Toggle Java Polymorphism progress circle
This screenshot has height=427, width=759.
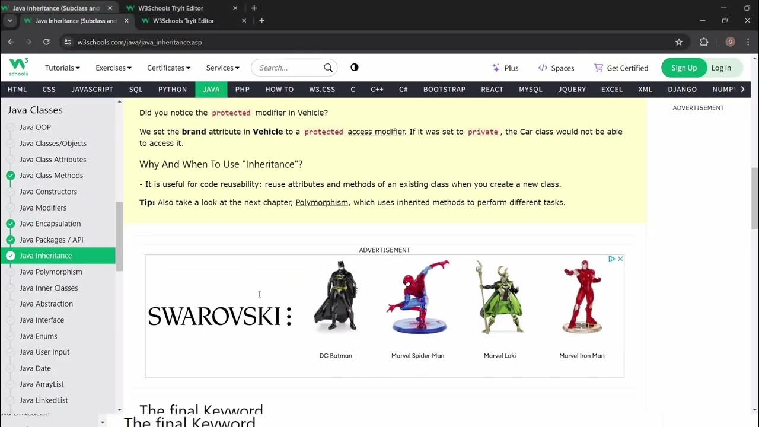pyautogui.click(x=10, y=272)
